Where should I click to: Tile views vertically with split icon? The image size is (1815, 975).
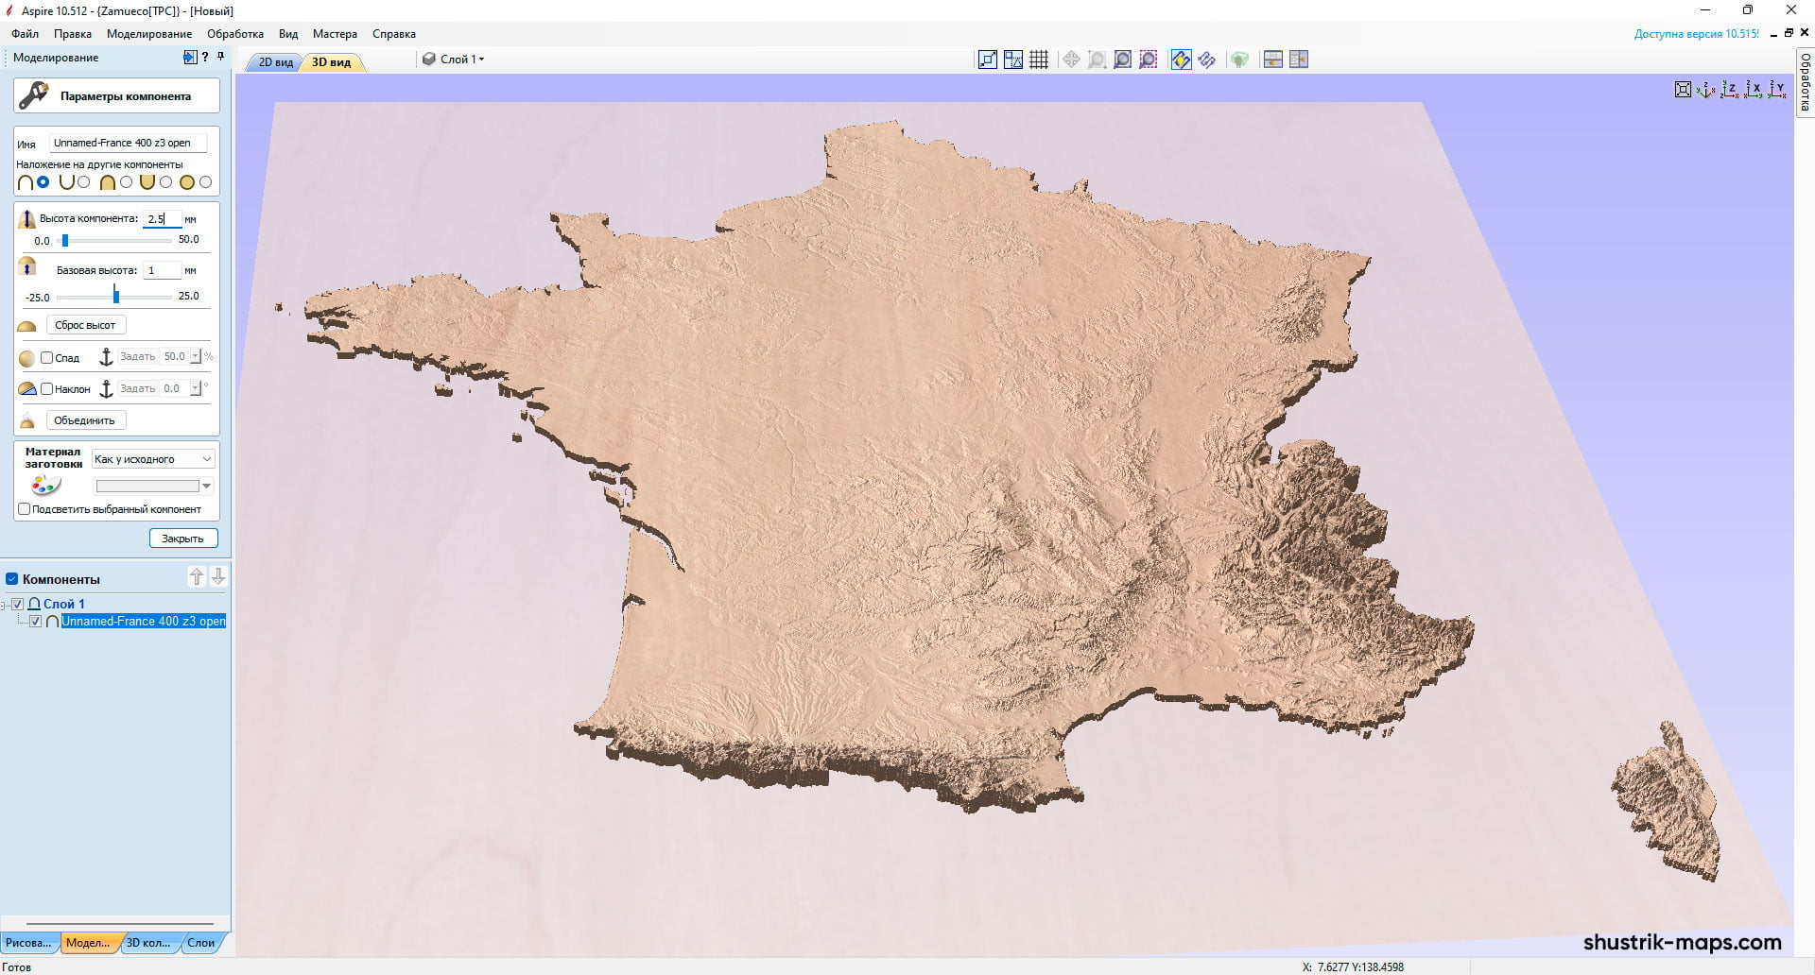pos(1299,60)
